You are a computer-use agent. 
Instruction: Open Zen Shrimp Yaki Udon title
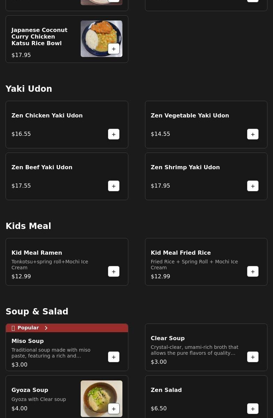185,167
